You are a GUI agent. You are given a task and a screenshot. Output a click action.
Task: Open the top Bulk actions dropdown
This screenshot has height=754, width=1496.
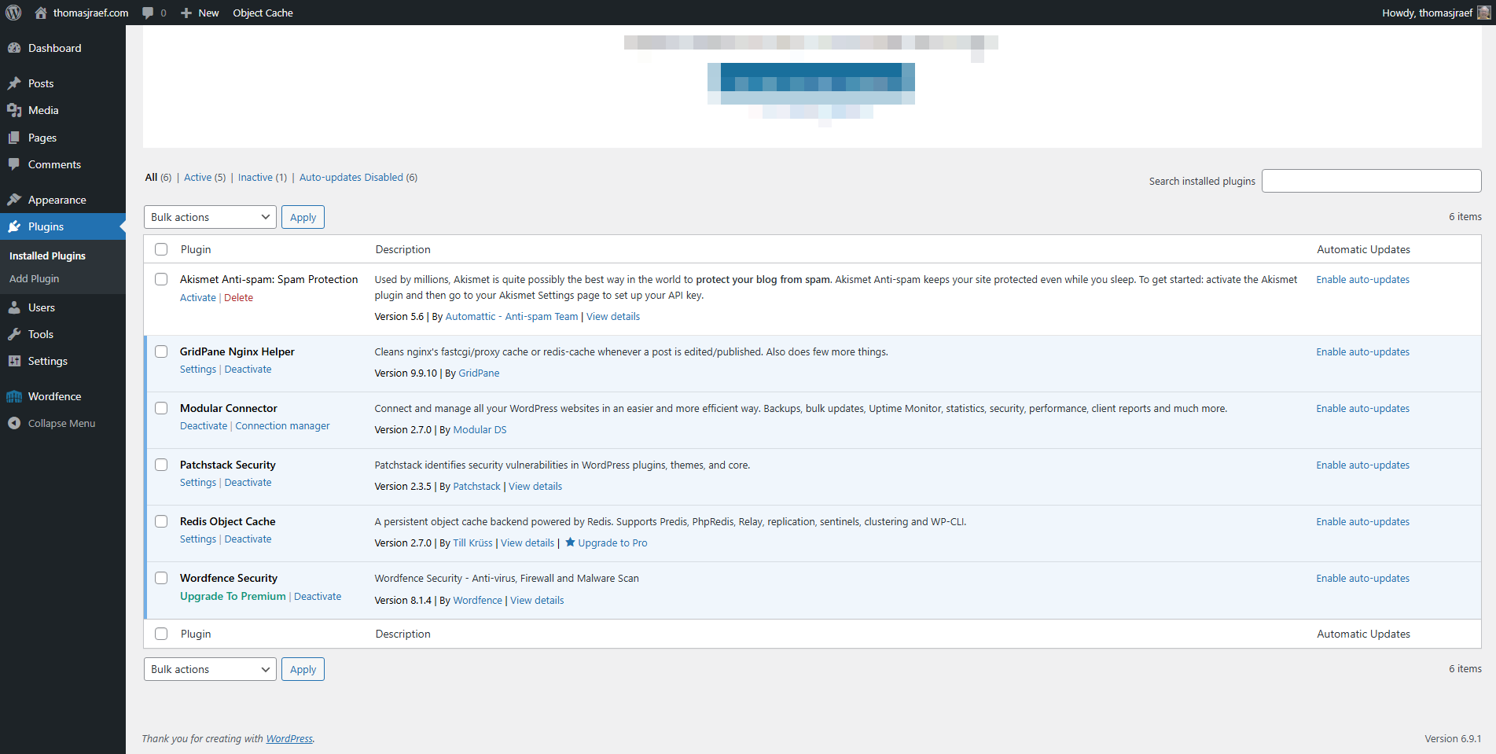[210, 217]
